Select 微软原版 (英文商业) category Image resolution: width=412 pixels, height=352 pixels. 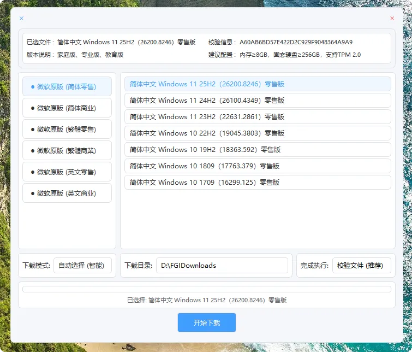click(67, 193)
